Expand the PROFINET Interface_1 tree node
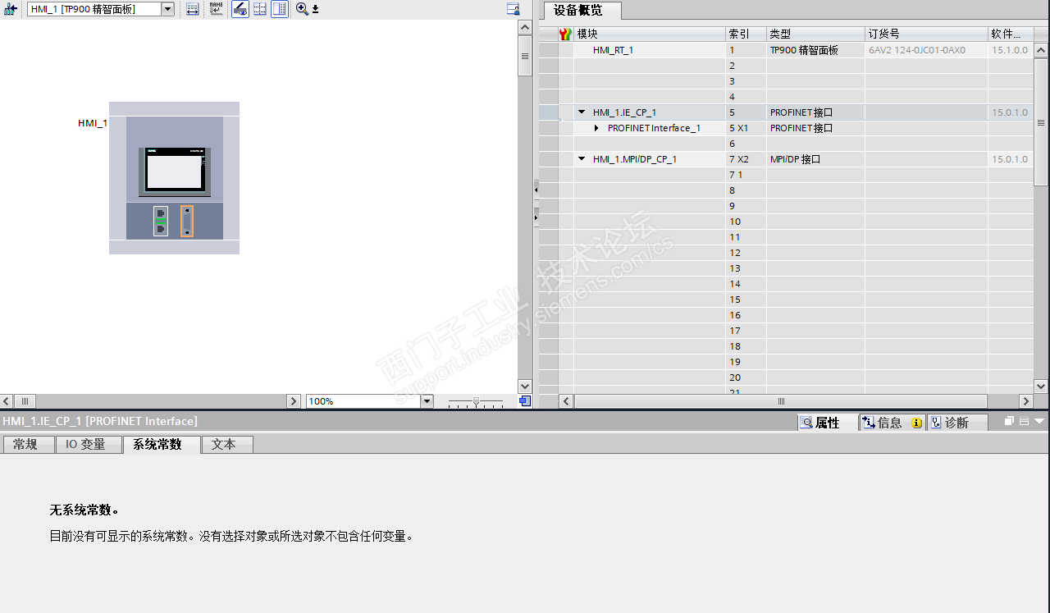Image resolution: width=1050 pixels, height=613 pixels. pos(597,128)
